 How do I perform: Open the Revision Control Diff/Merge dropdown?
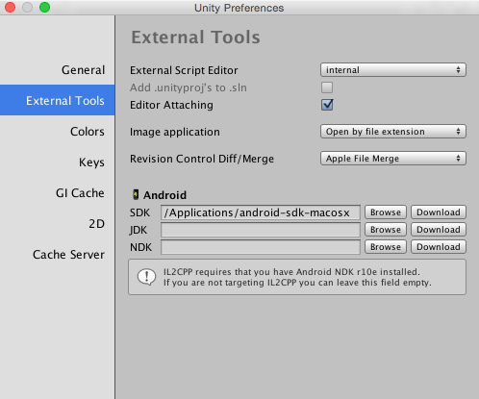393,159
